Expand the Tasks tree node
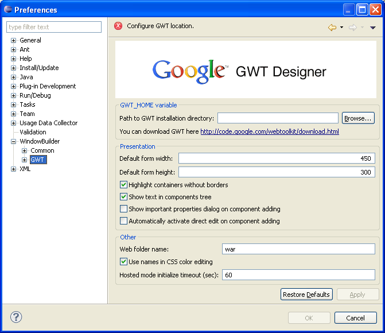Screen dimensions: 385x333 coord(14,104)
